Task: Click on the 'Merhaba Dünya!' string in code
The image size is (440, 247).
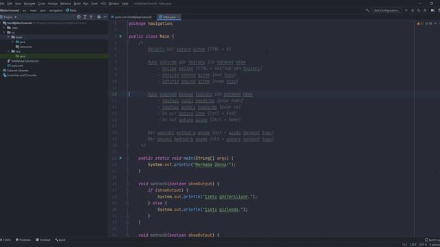Action: 212,165
